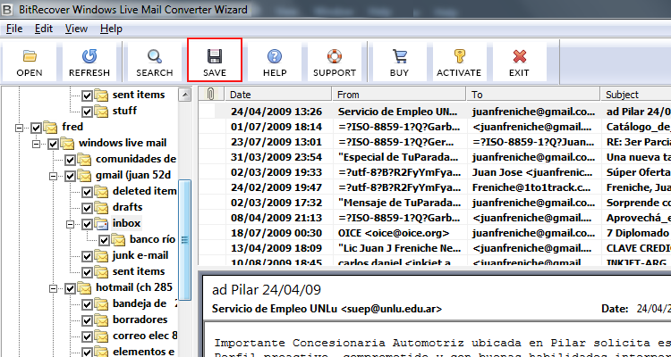
Task: Collapse the 'inbox' tree node
Action: [x=70, y=224]
